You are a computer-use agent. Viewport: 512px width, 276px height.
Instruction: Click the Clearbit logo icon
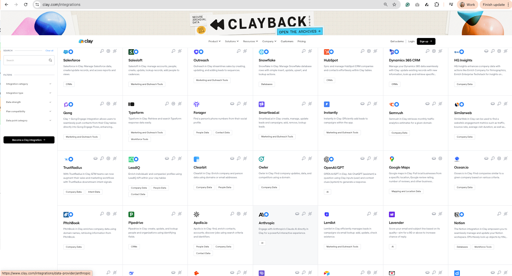196,159
